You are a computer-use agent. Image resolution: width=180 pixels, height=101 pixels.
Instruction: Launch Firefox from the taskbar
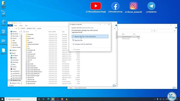click(62, 99)
